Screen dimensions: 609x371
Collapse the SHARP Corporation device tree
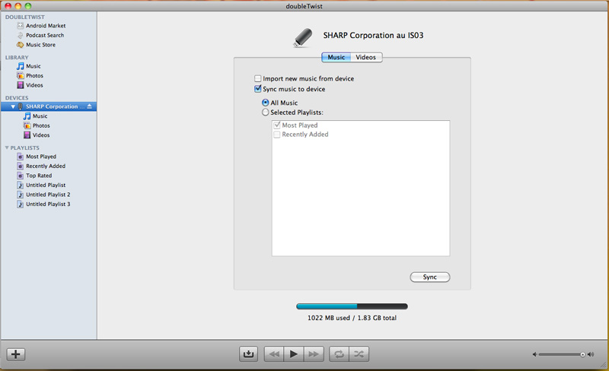[x=13, y=106]
